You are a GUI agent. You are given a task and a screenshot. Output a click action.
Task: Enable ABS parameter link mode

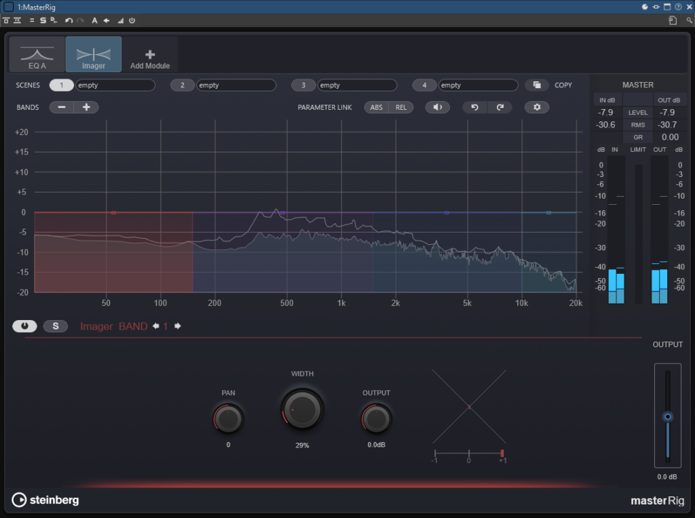377,107
